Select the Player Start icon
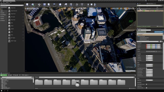Image resolution: width=164 pixels, height=92 pixels. [x=9, y=20]
